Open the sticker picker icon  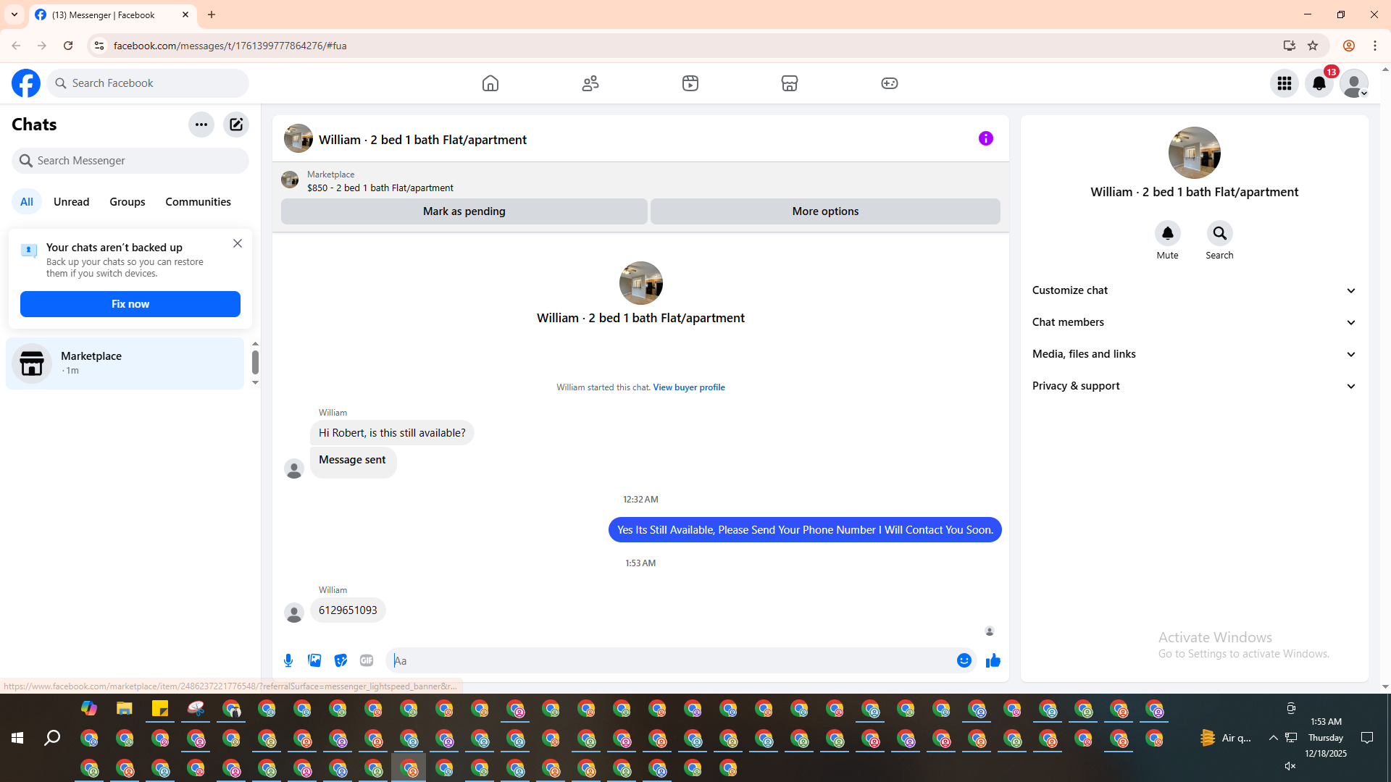341,660
